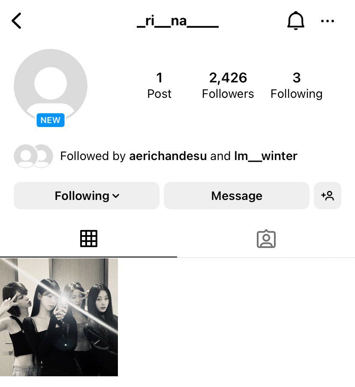
Task: Switch to the tagged photos tab
Action: (x=266, y=239)
